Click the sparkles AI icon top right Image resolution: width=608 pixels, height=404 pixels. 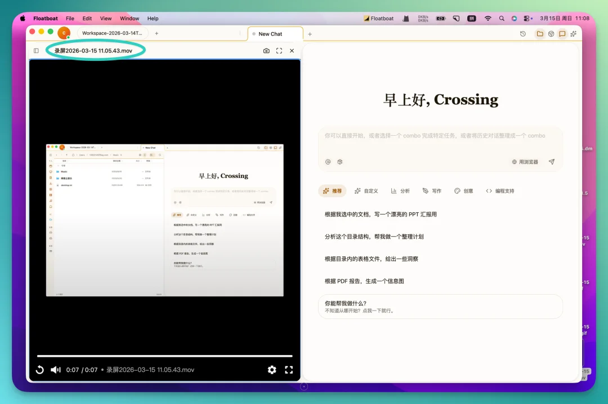pyautogui.click(x=574, y=34)
